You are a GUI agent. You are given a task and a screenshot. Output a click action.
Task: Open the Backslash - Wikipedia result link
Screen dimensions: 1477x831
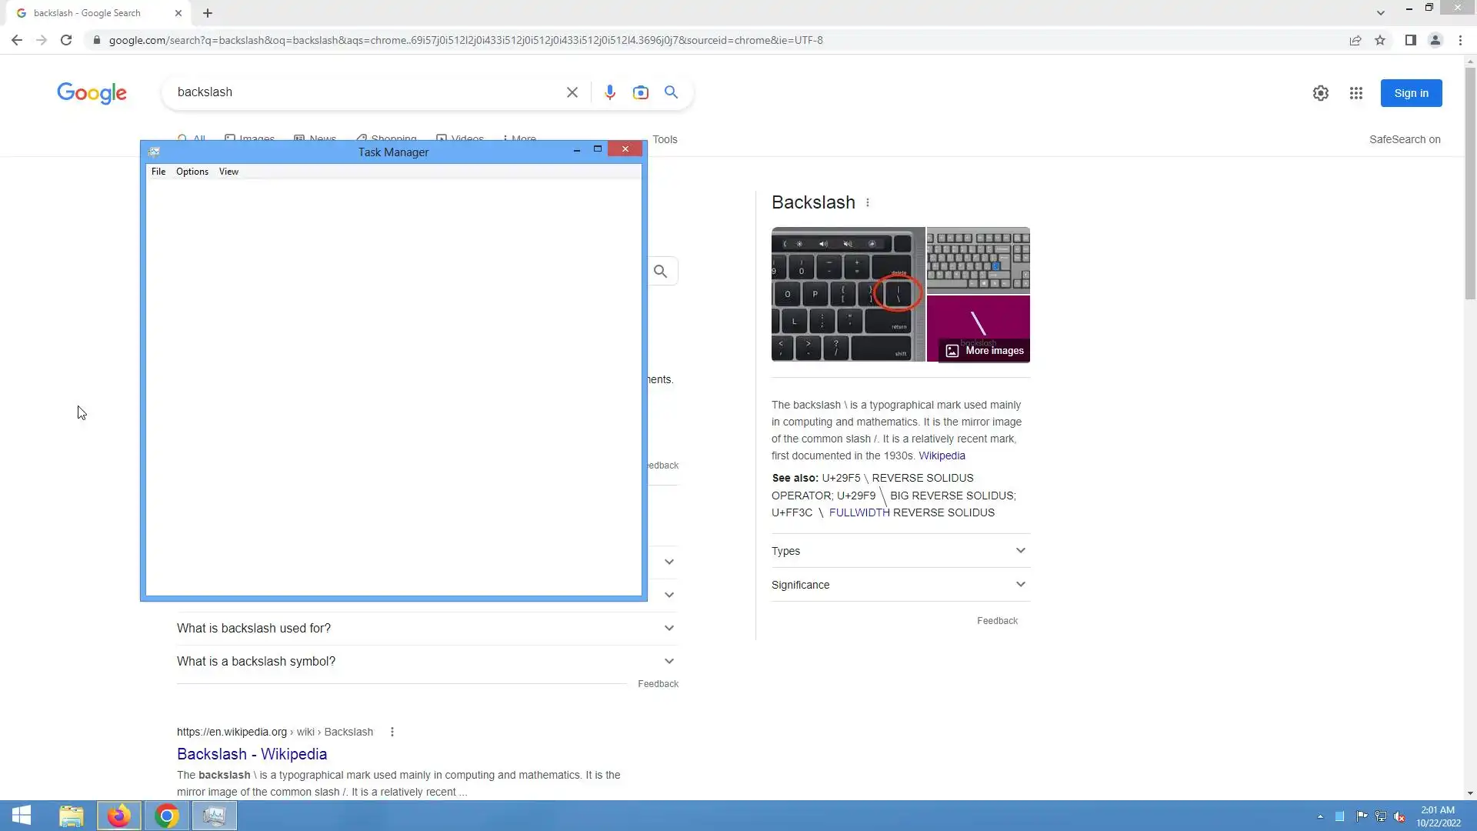pyautogui.click(x=252, y=754)
